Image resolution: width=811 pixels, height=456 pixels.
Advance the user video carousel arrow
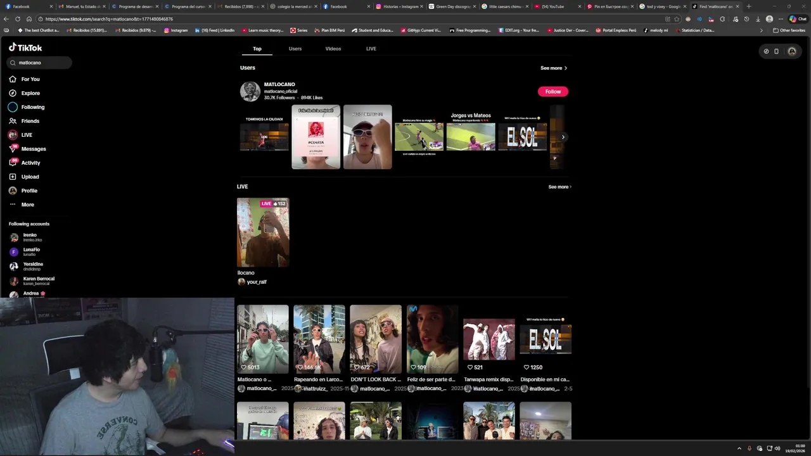click(563, 137)
